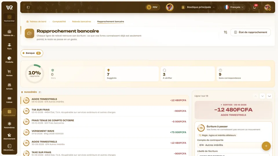The width and height of the screenshot is (278, 156).
Task: Open État de rapprochement report
Action: click(250, 32)
